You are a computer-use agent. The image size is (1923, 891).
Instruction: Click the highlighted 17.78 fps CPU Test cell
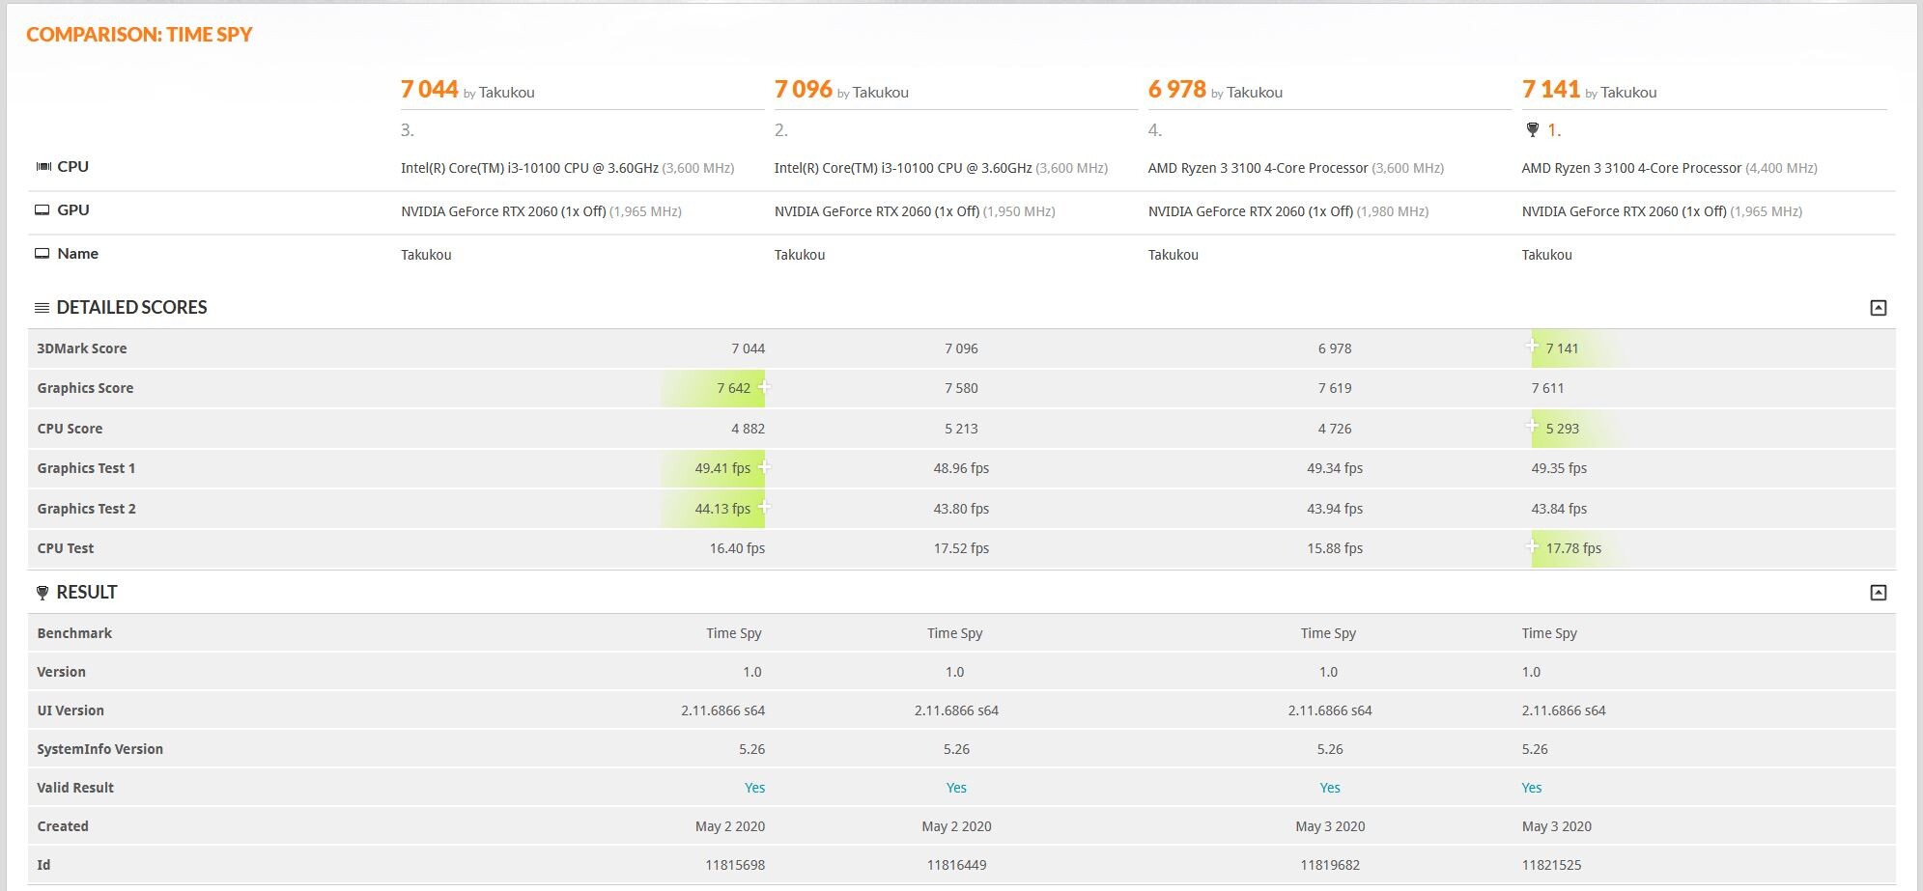(1572, 548)
